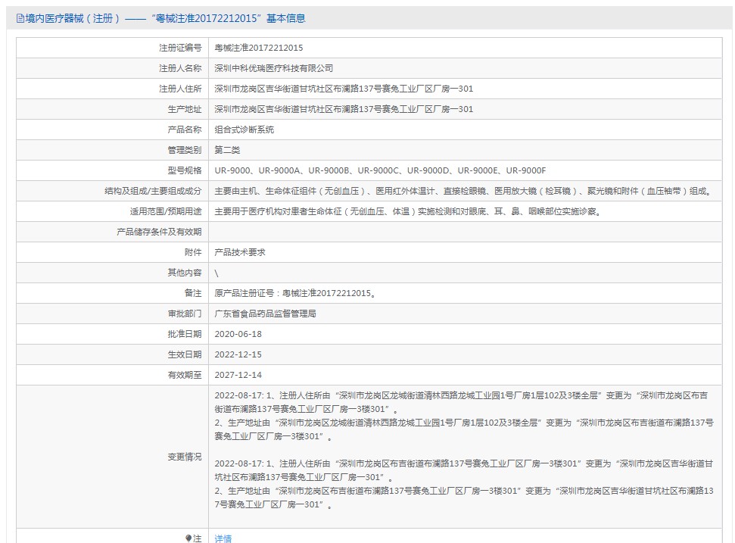Click the 生效日期 label
The width and height of the screenshot is (735, 543).
point(185,355)
